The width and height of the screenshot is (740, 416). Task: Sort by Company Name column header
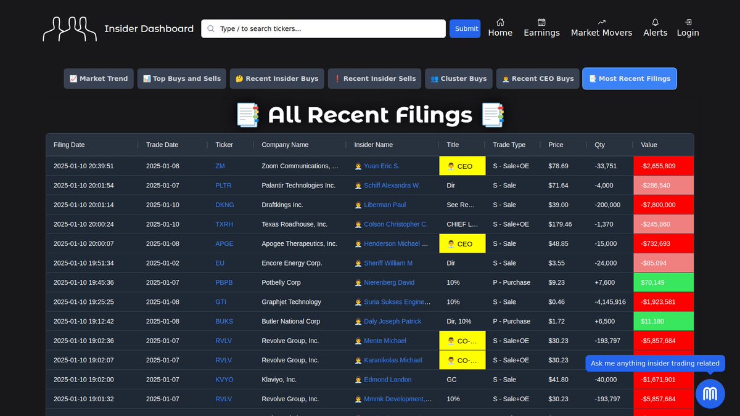285,145
